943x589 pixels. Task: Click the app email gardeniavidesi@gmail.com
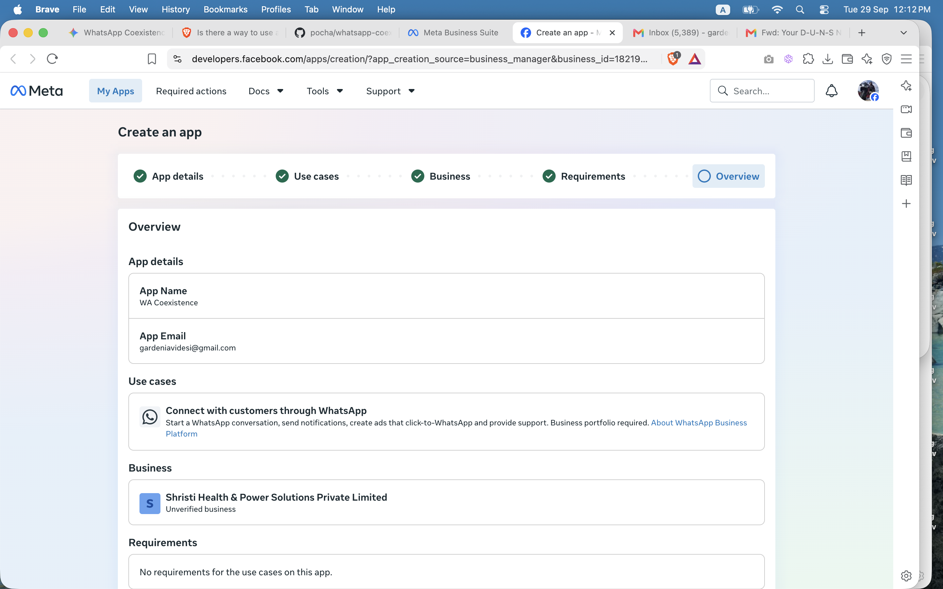187,348
